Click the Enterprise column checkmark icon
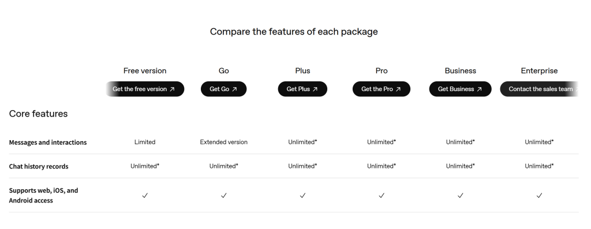591x229 pixels. pos(540,195)
